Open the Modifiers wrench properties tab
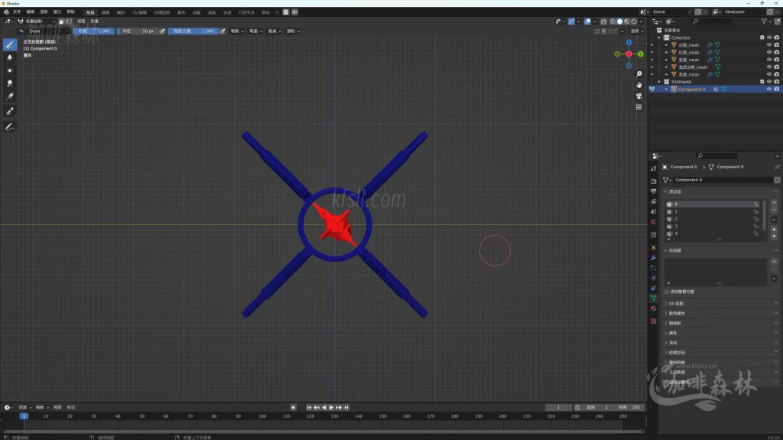 coord(653,258)
